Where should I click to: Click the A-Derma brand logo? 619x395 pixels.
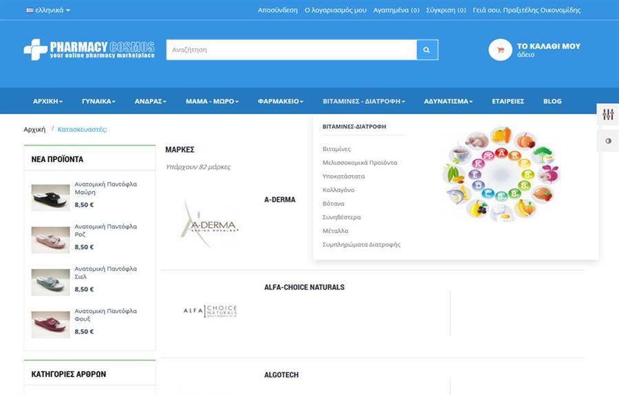click(210, 225)
